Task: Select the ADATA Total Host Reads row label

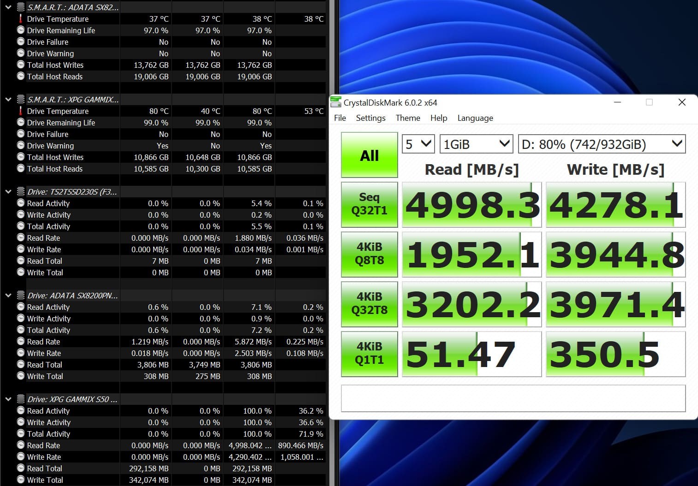Action: tap(54, 77)
